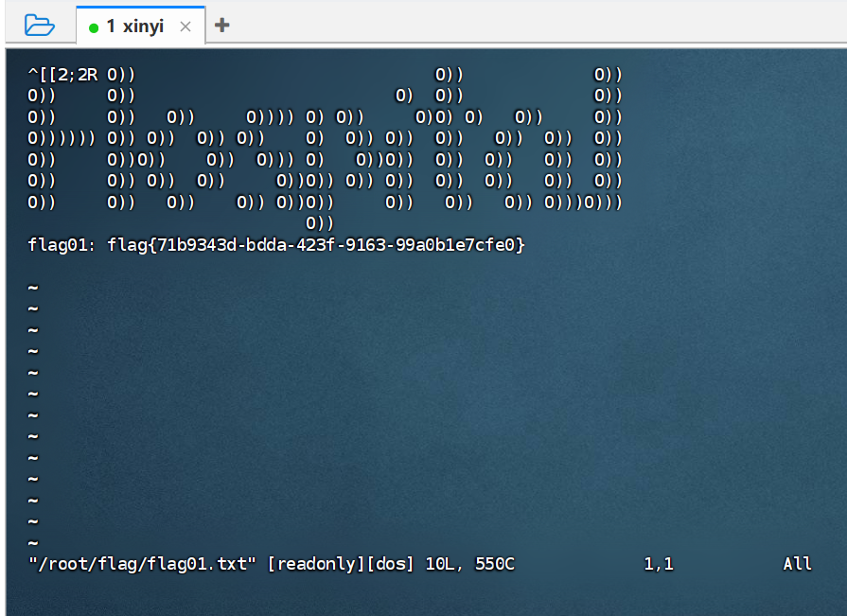Add a new tab with plus button
The image size is (847, 616).
tap(222, 26)
